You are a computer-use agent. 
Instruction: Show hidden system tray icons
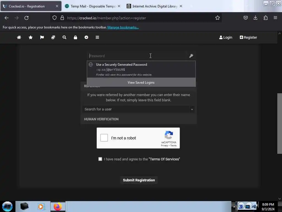tap(234, 206)
